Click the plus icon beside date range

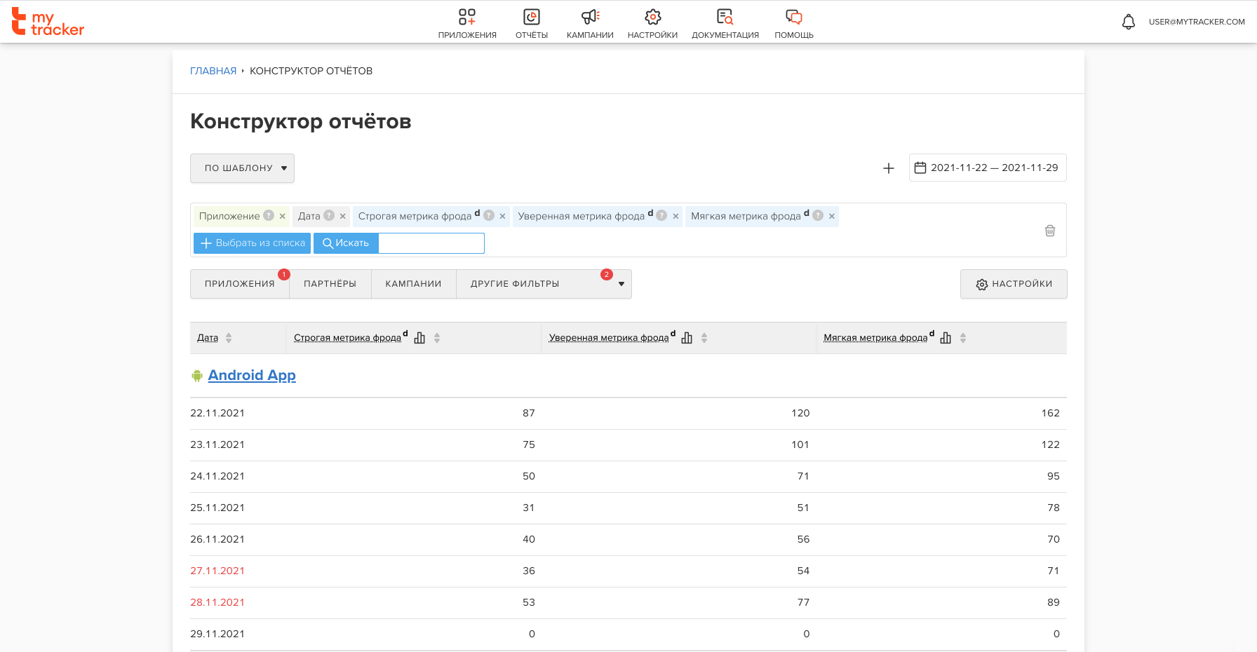[888, 168]
